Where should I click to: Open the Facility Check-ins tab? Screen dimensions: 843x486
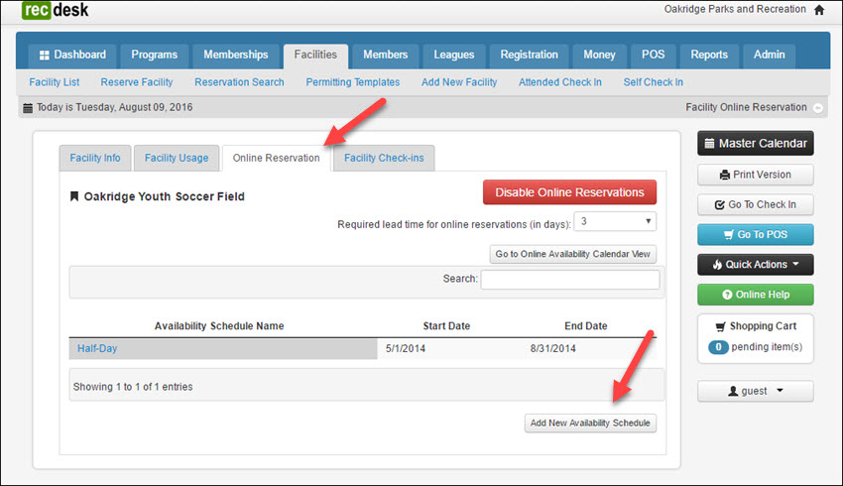click(x=384, y=158)
